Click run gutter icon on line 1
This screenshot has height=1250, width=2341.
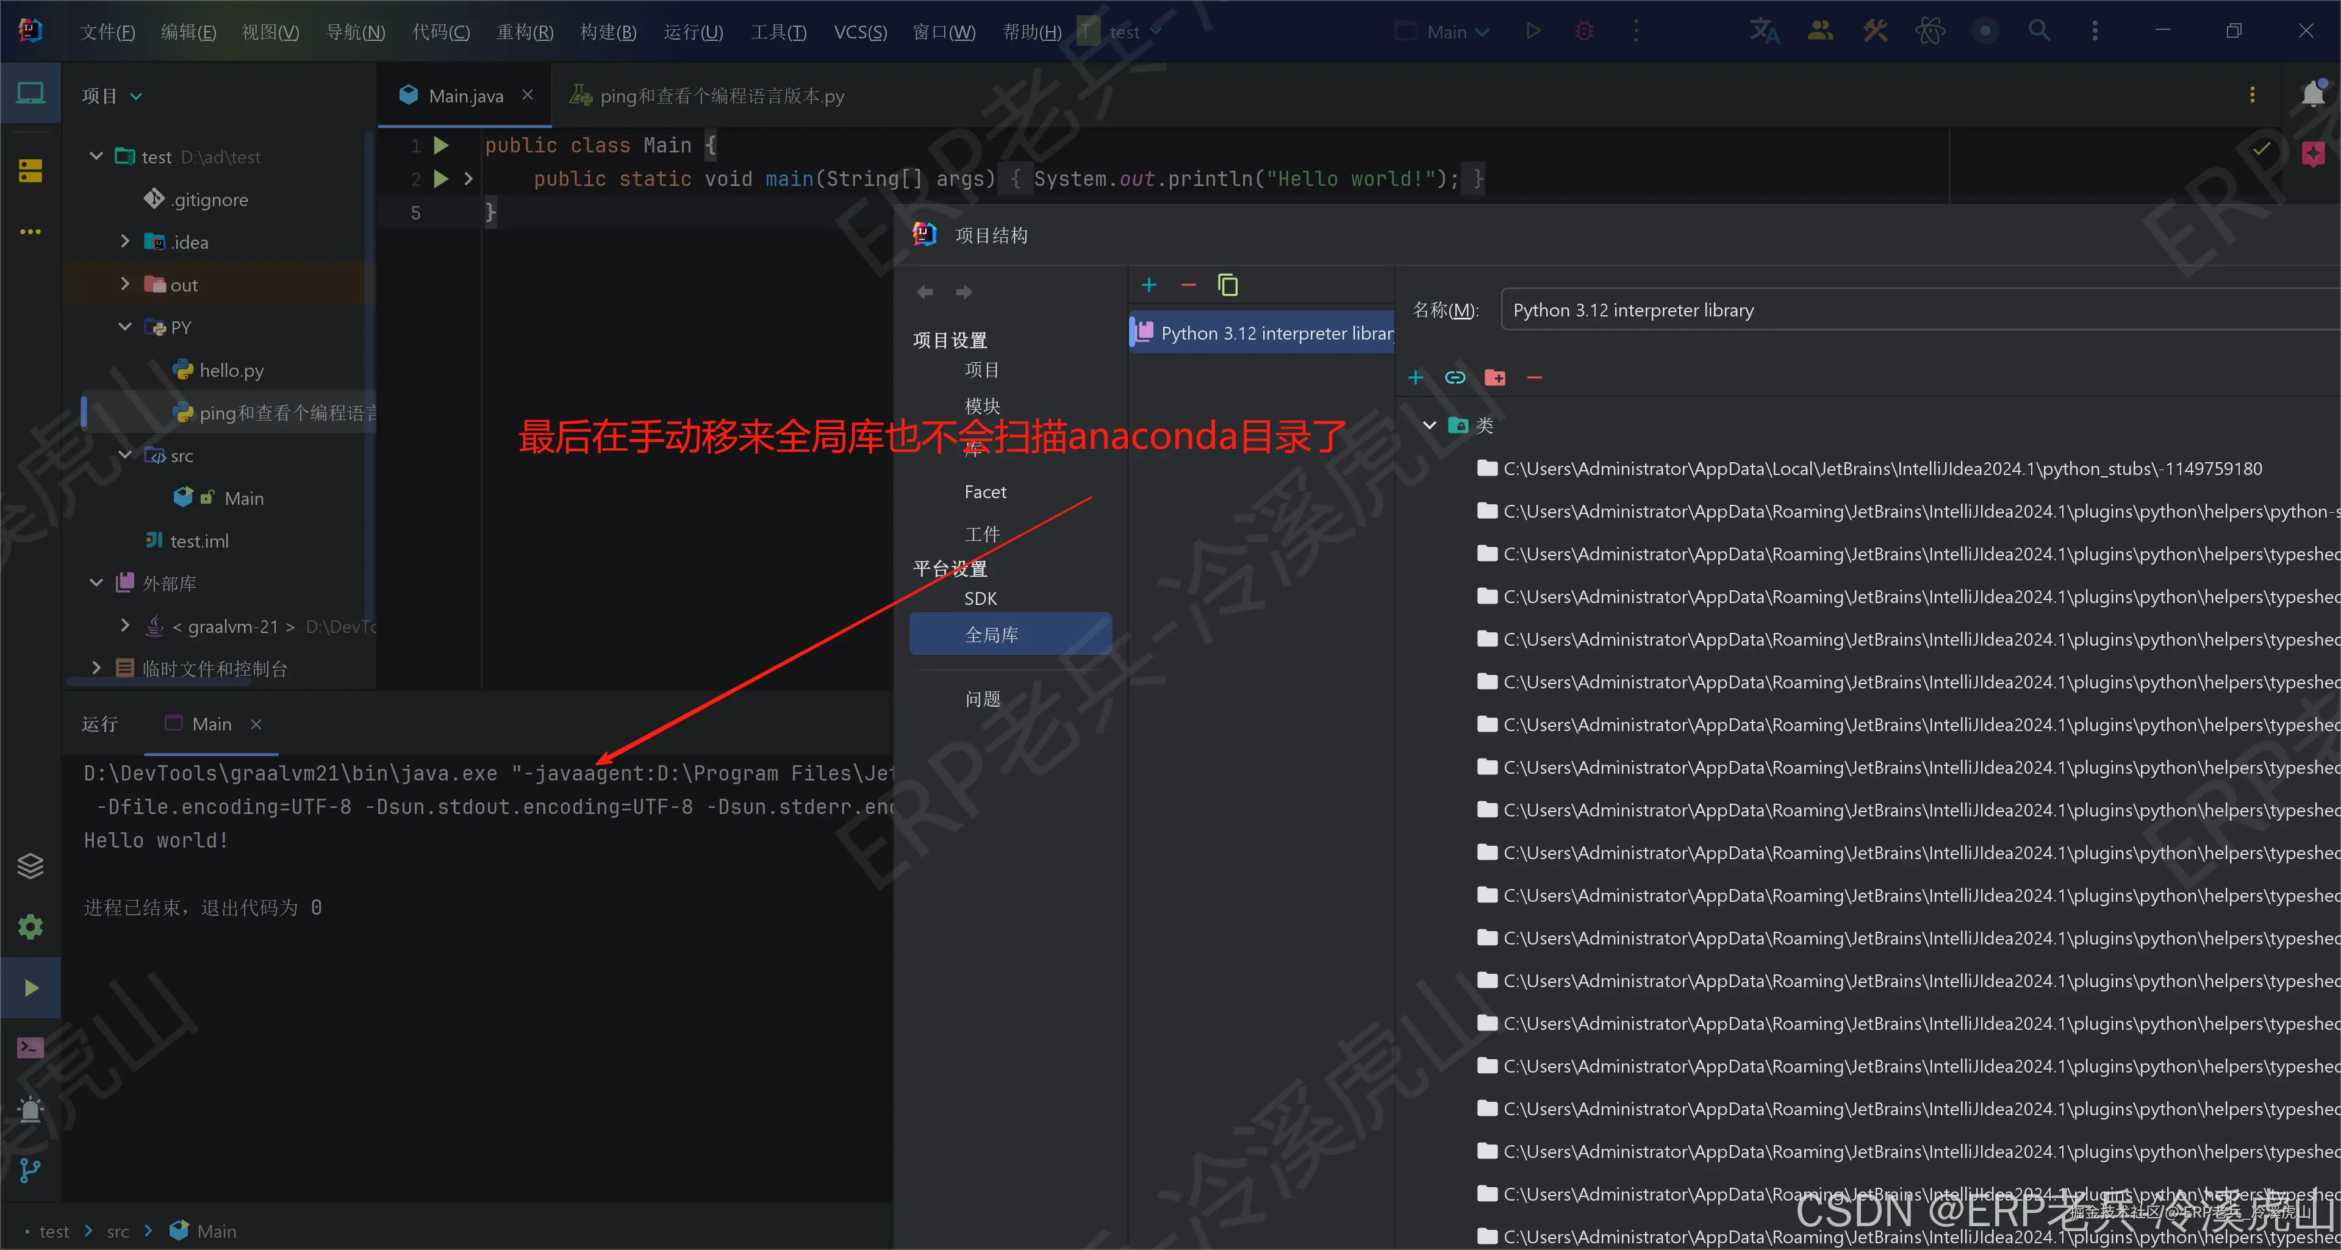tap(442, 145)
